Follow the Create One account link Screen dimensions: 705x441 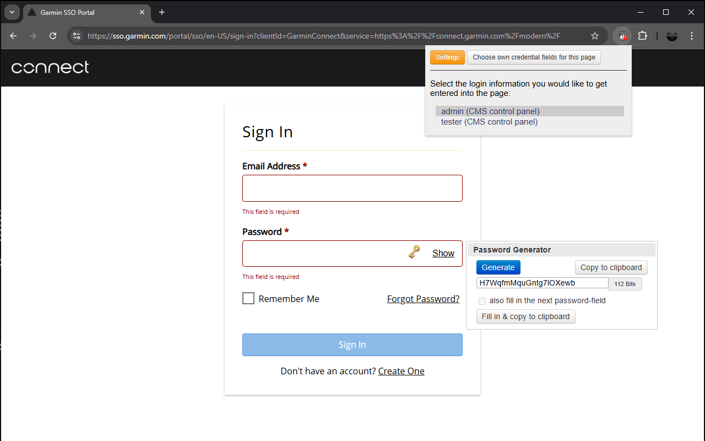[401, 371]
